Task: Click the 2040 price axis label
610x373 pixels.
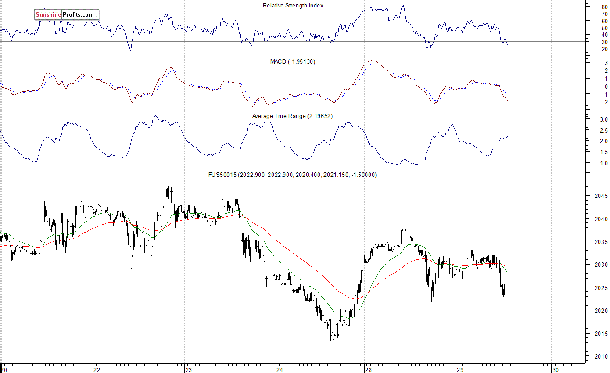Action: [602, 219]
